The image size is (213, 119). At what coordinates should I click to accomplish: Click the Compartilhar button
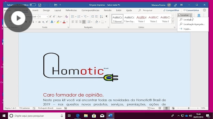pyautogui.click(x=171, y=10)
